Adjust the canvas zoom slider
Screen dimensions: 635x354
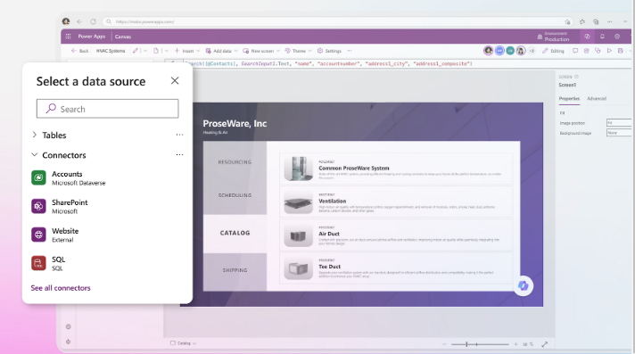point(480,344)
